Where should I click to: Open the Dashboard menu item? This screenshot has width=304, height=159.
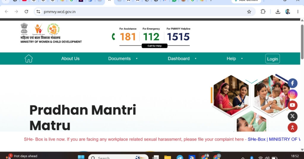click(179, 58)
